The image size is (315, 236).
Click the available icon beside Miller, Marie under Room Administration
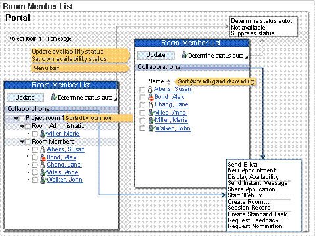(x=43, y=134)
